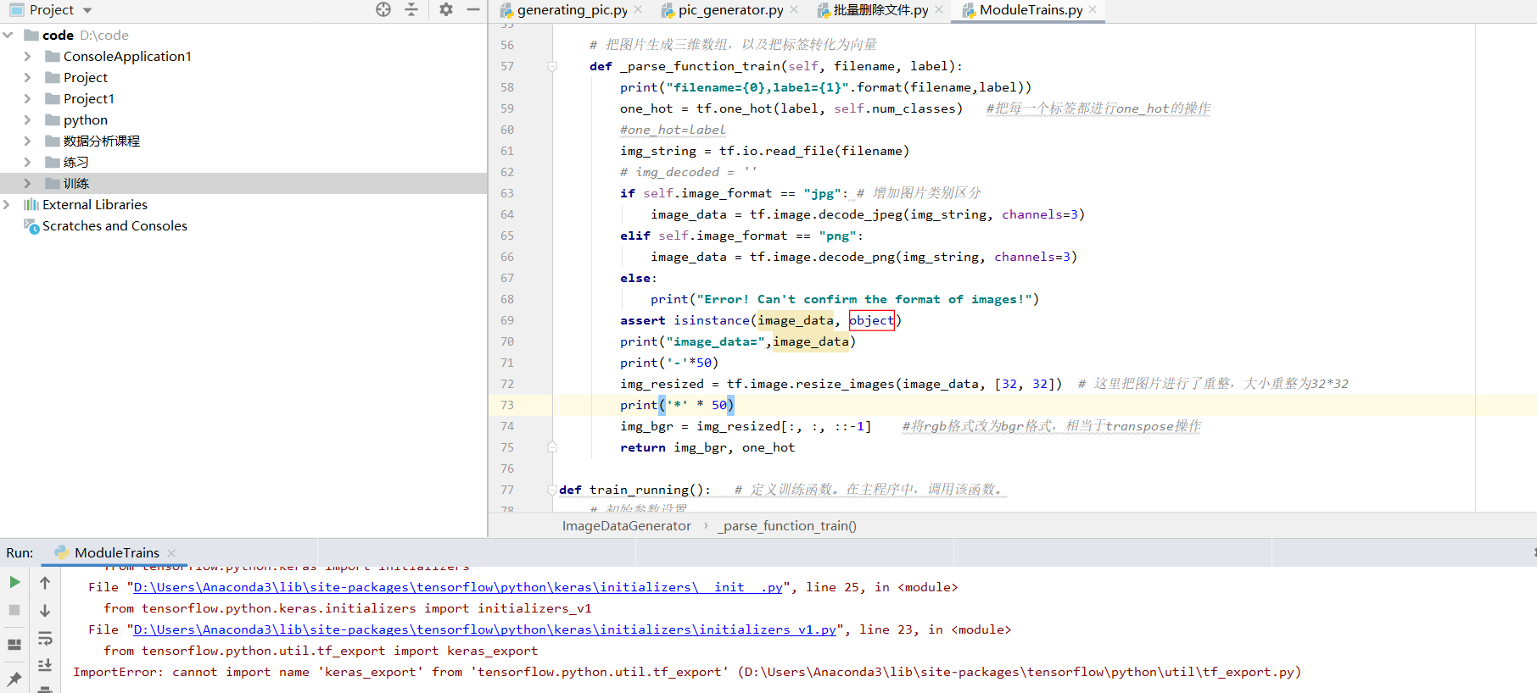Click ImageDataGenerator breadcrumb
Viewport: 1537px width, 693px height.
[x=626, y=526]
